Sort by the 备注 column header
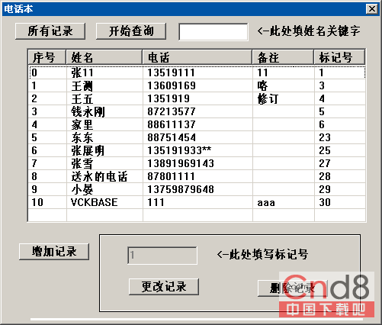Image resolution: width=382 pixels, height=325 pixels. point(283,57)
